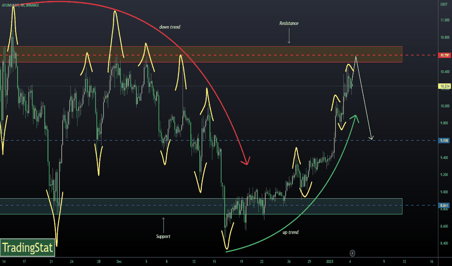
Task: Click the '16' date on time axis
Action: [432, 262]
